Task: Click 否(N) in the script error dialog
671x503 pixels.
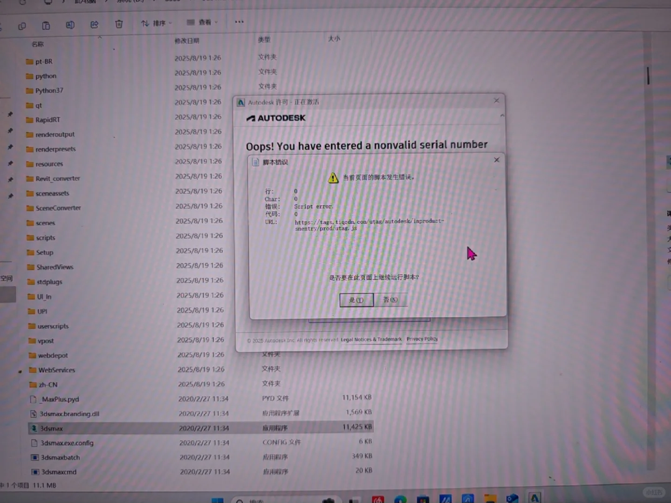Action: click(390, 299)
